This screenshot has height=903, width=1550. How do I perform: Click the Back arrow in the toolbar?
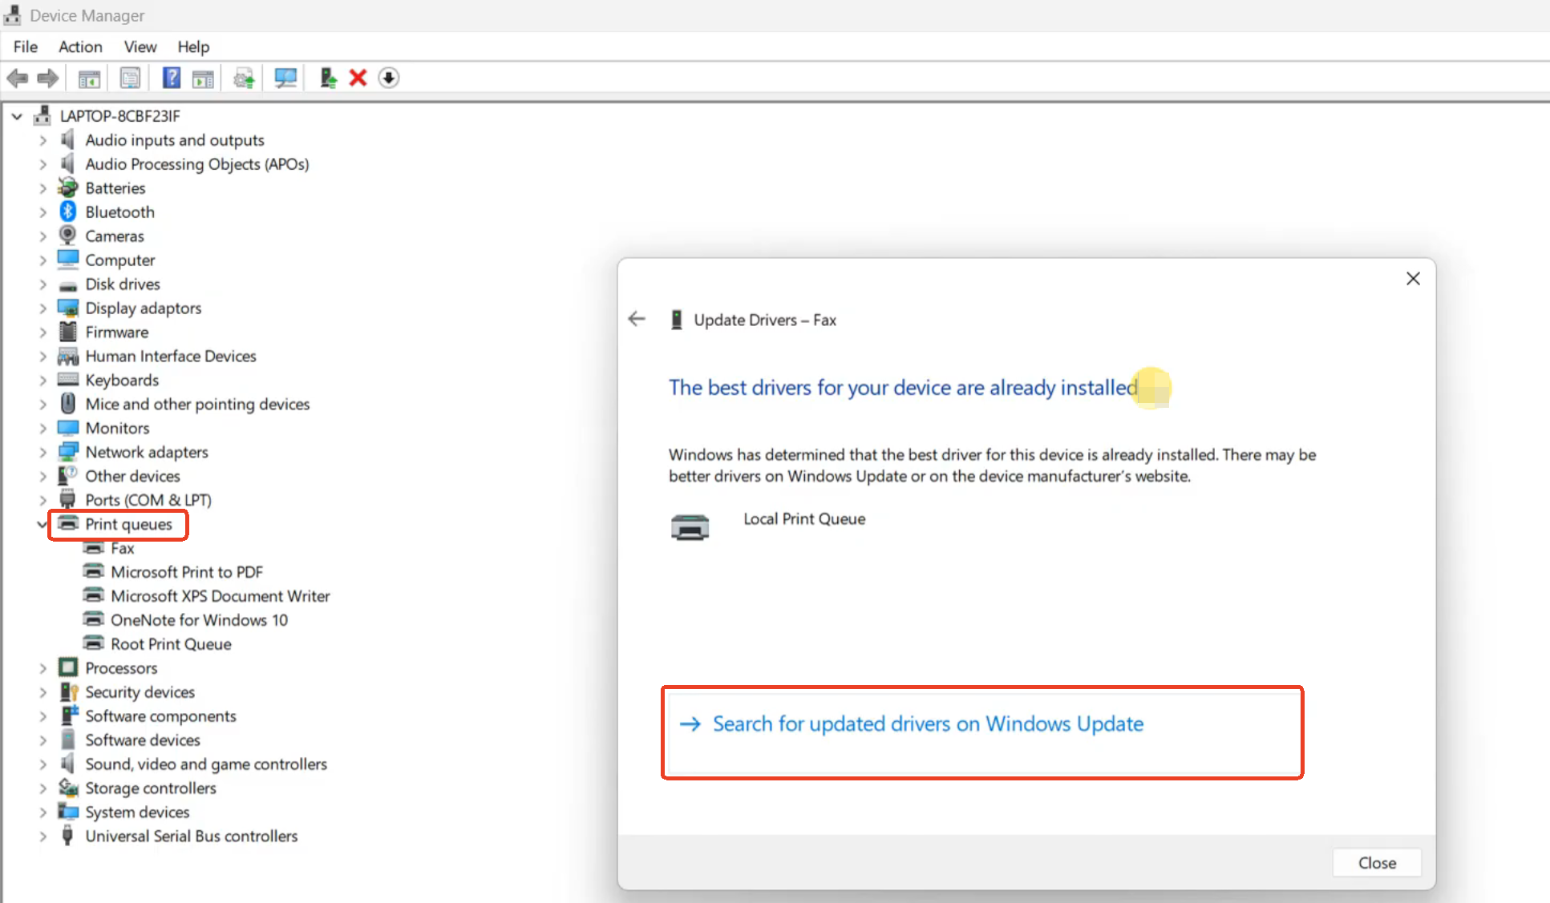18,78
